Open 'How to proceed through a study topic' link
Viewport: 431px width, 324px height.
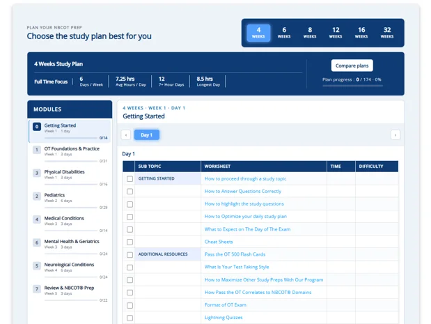point(246,179)
